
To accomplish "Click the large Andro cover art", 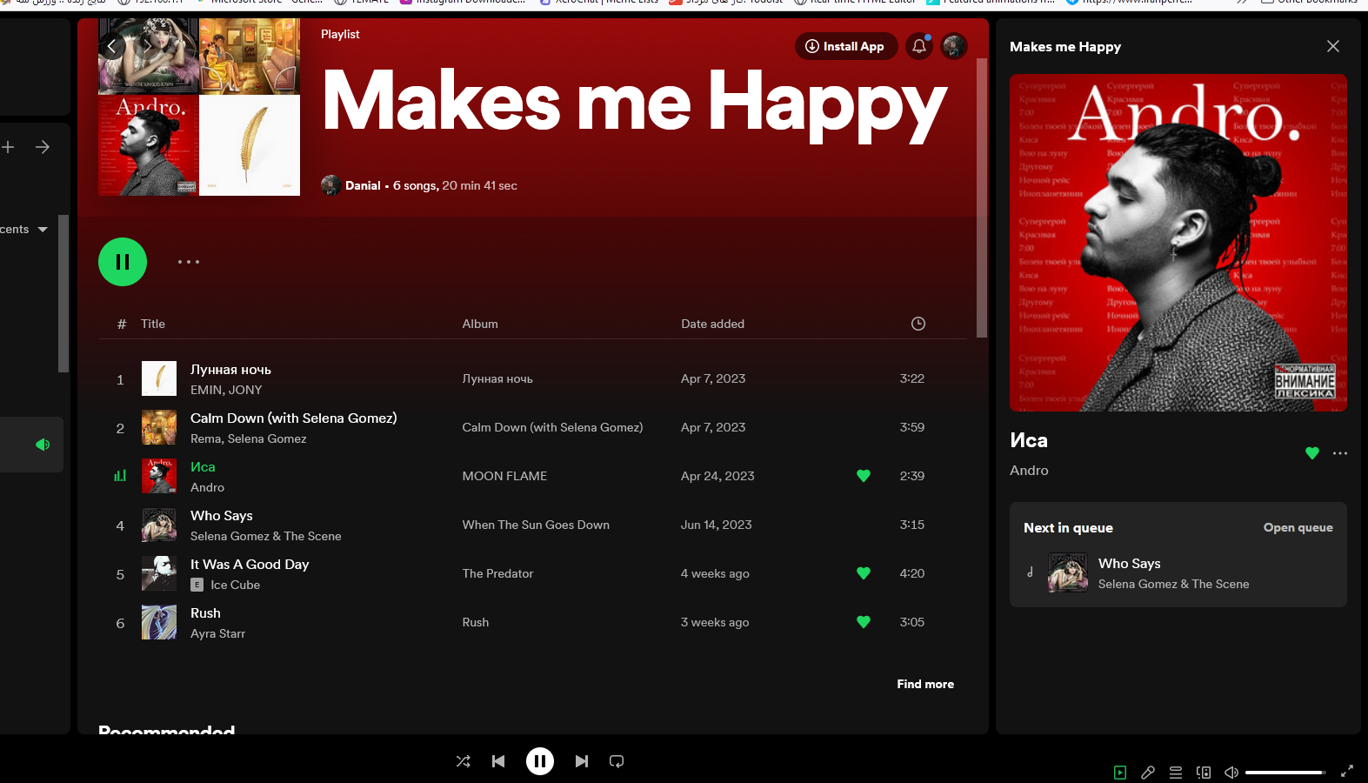I will coord(1178,243).
